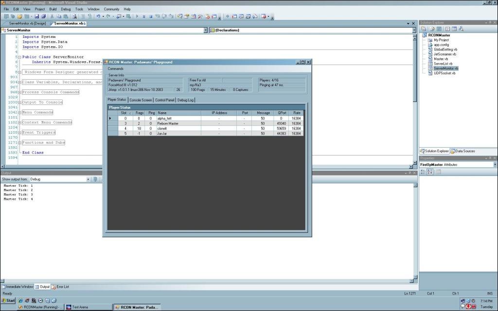498x311 pixels.
Task: Open the FireUpMaster properties object dropdown
Action: point(495,165)
